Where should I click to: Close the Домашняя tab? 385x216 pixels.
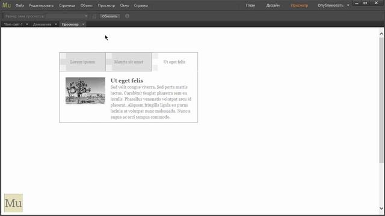pyautogui.click(x=56, y=24)
